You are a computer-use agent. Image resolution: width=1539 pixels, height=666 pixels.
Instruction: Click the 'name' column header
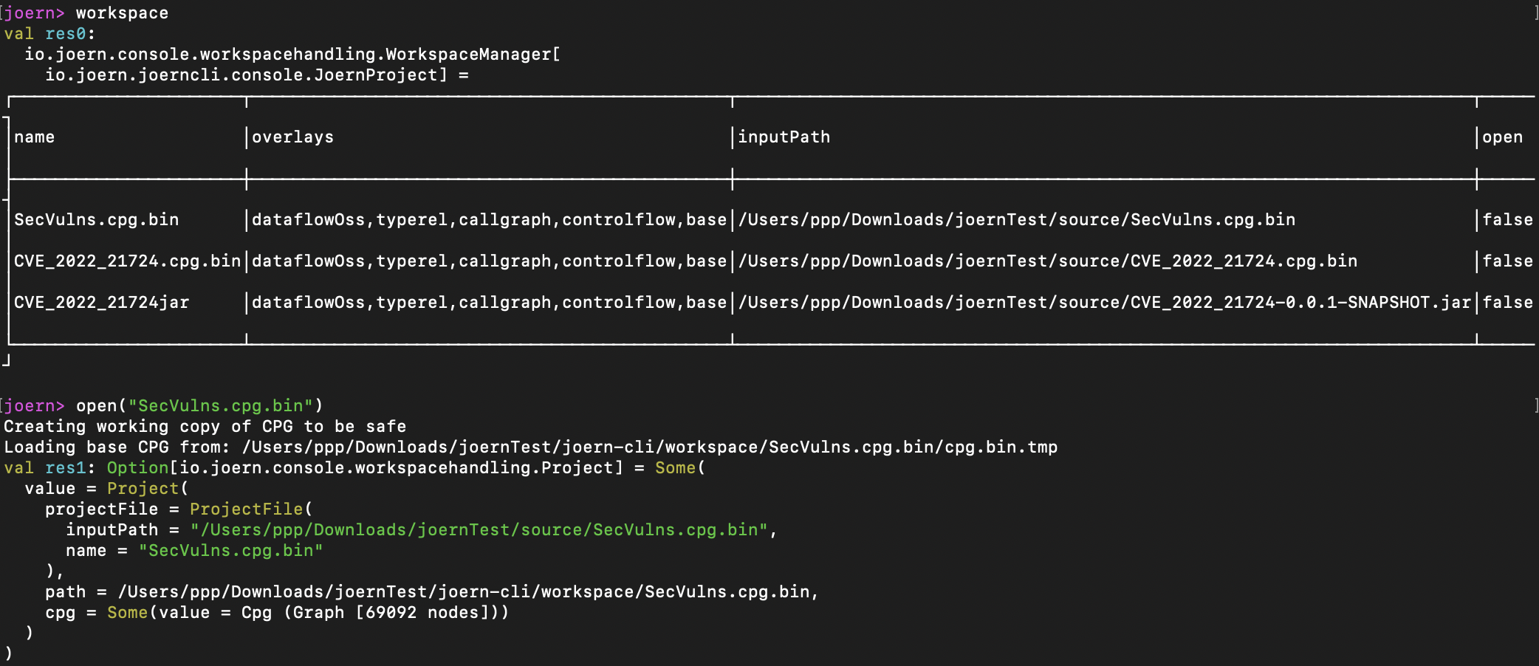point(34,137)
